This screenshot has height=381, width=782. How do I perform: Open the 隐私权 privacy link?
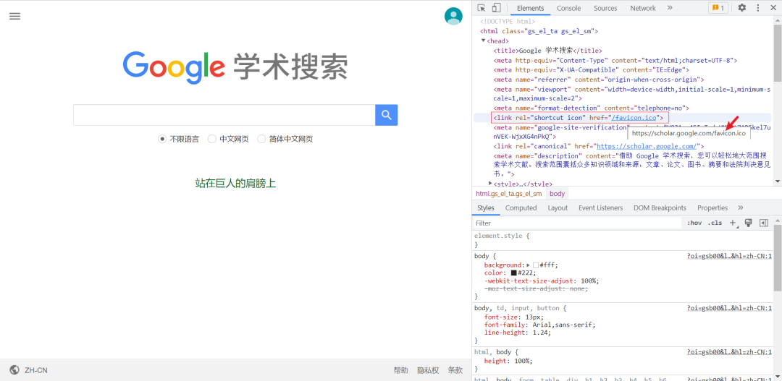pos(428,370)
